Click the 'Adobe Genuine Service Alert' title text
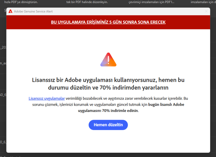Viewport: 216px width, 157px height. tap(33, 11)
